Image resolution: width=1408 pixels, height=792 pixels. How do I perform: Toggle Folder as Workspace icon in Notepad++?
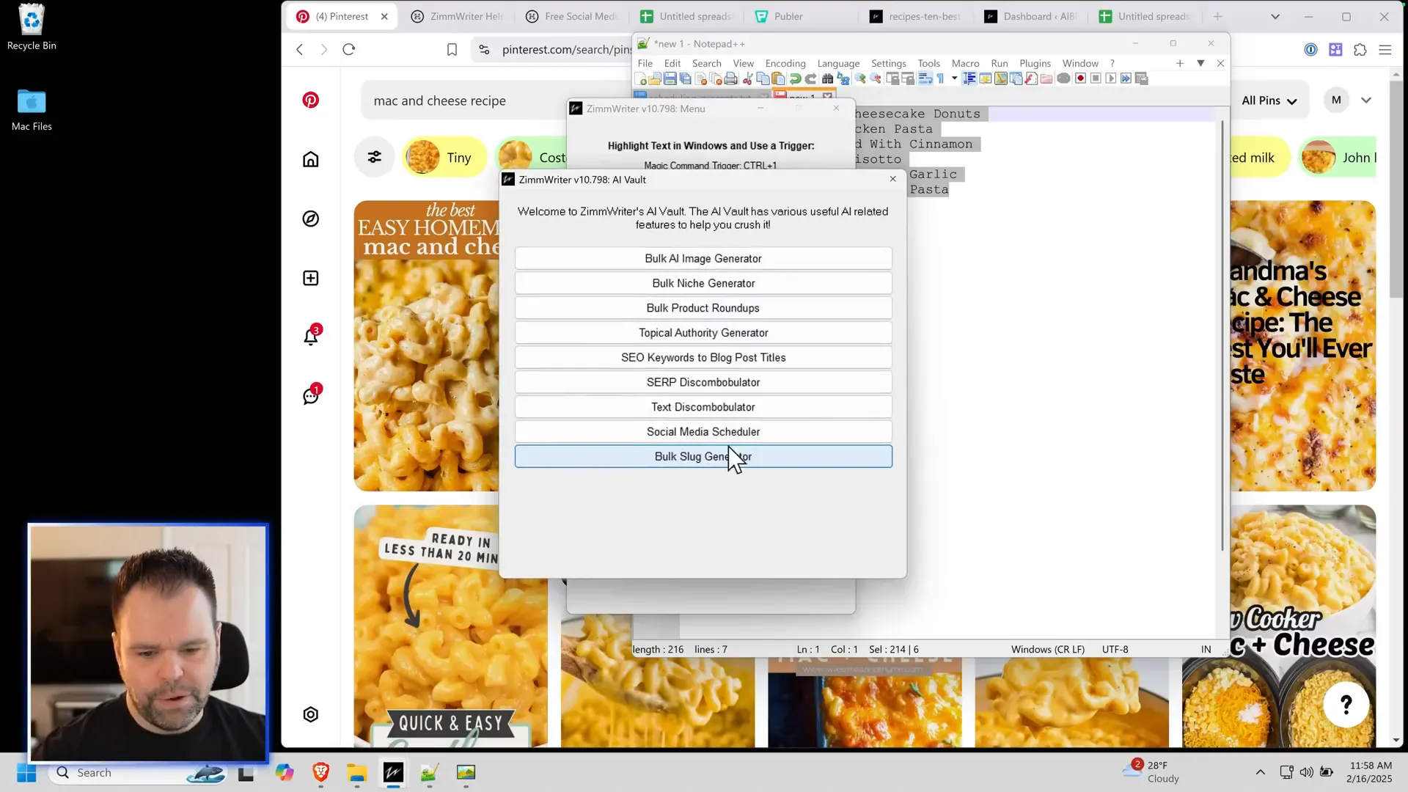click(x=1046, y=78)
